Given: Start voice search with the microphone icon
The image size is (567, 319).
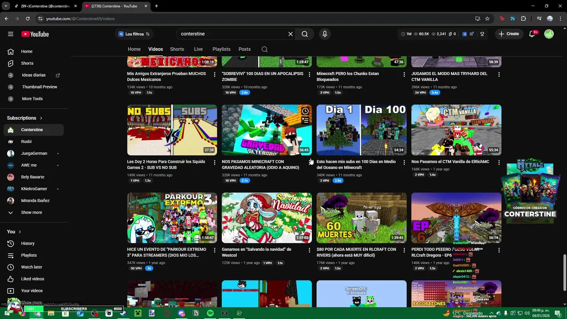Looking at the screenshot, I should pos(325,34).
